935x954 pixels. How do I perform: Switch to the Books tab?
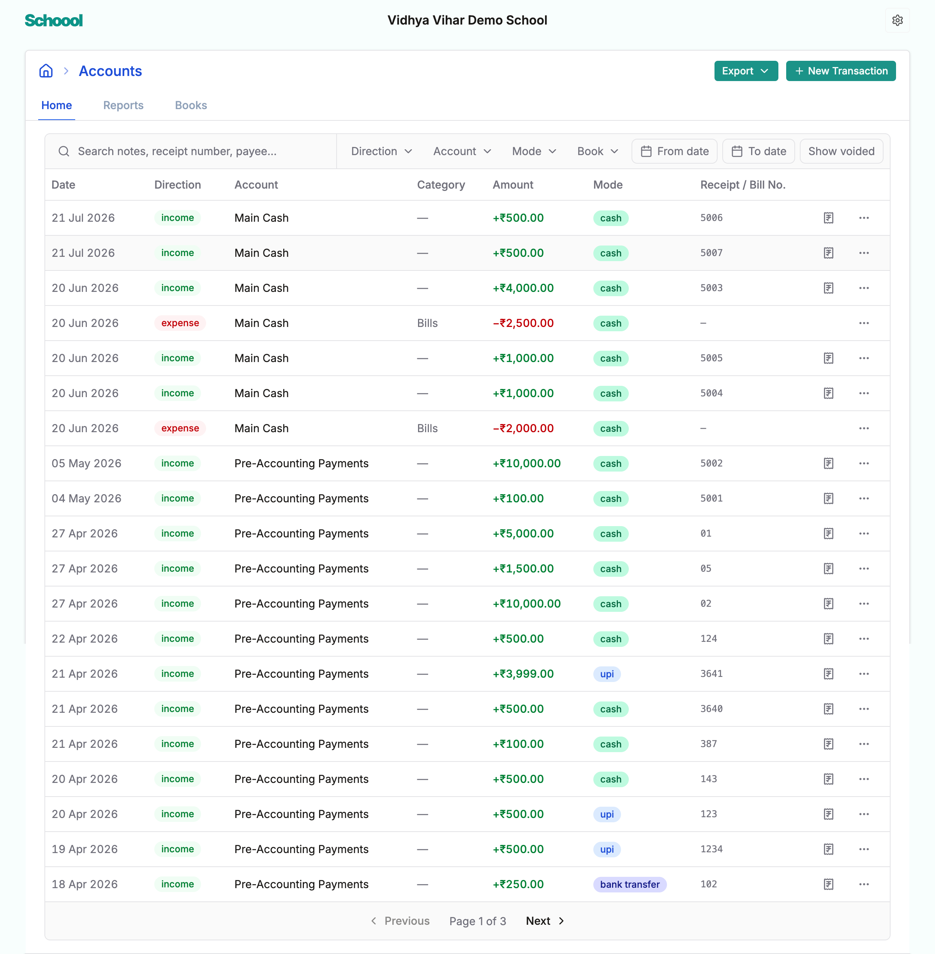(191, 105)
